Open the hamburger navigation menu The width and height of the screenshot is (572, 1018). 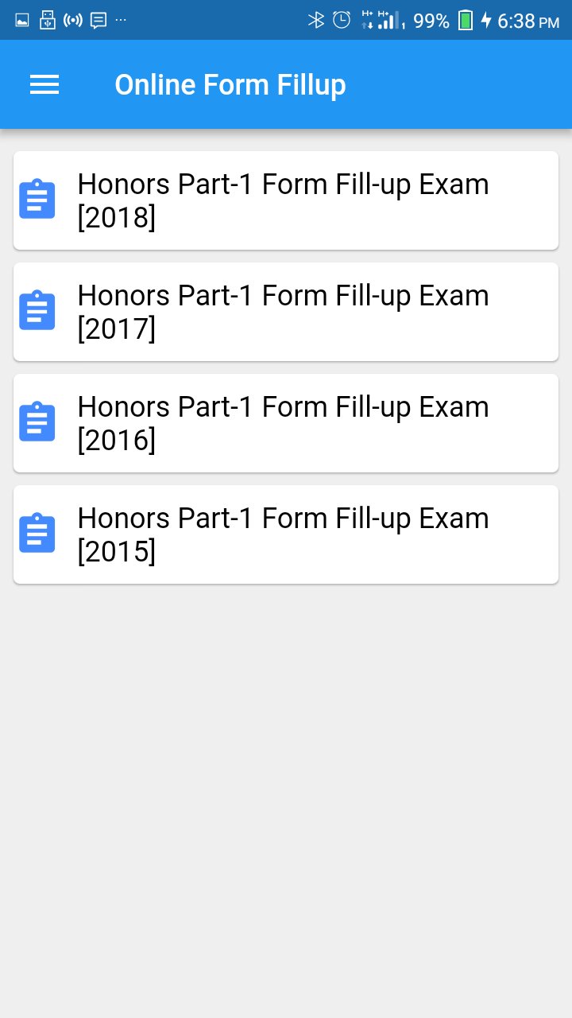(x=44, y=85)
